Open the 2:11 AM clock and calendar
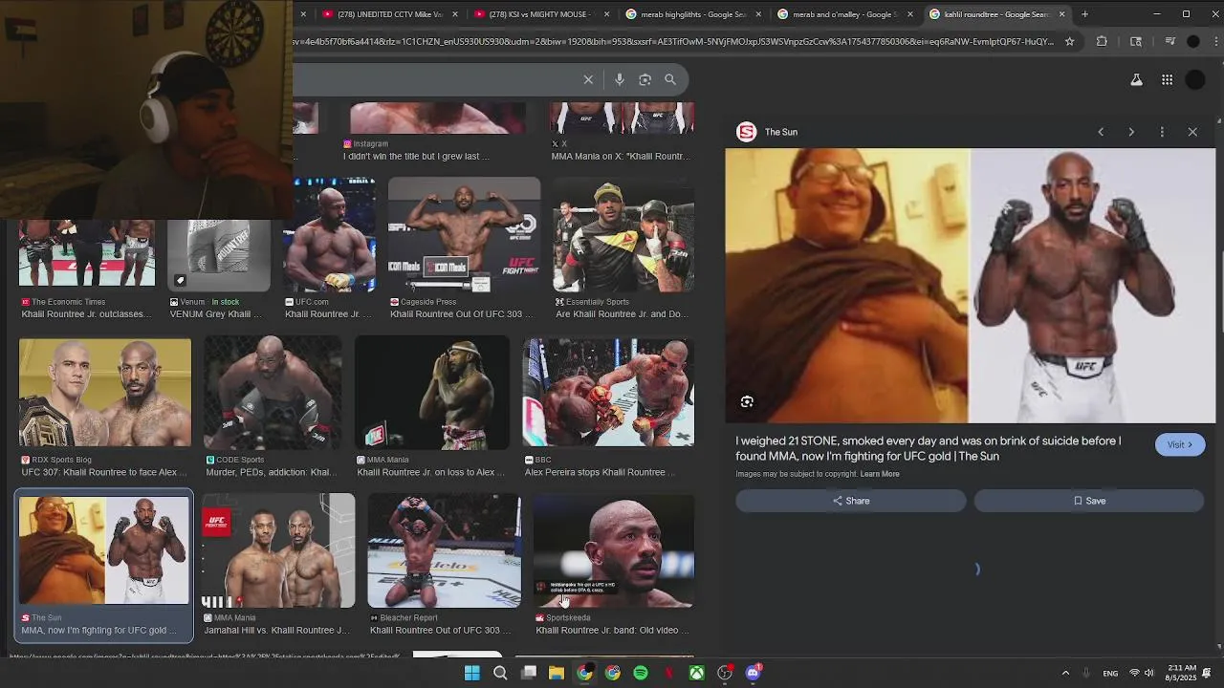The image size is (1224, 688). (1181, 673)
